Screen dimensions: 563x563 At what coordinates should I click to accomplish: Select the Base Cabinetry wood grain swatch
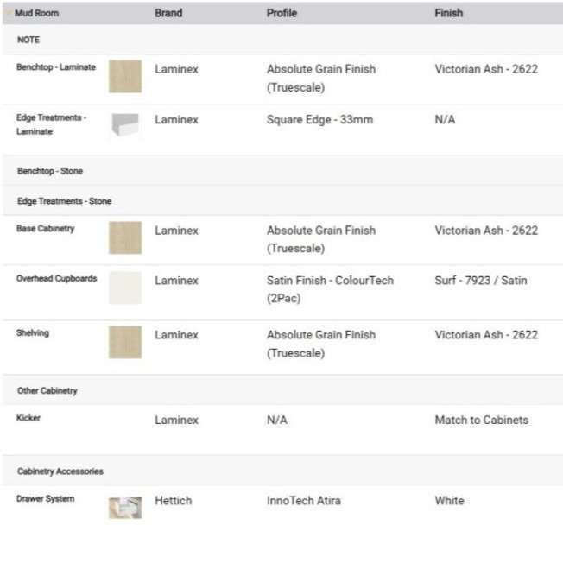[125, 237]
